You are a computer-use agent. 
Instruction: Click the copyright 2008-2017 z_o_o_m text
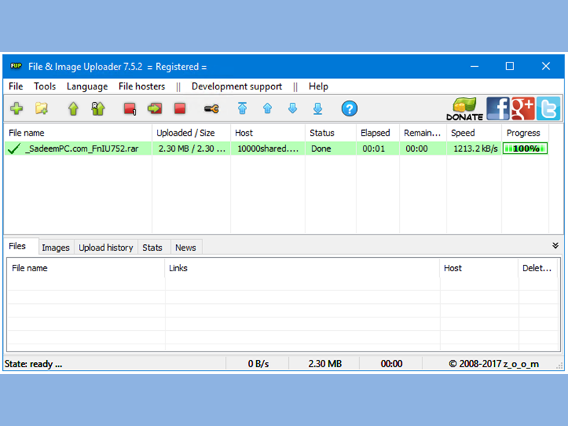click(x=493, y=364)
